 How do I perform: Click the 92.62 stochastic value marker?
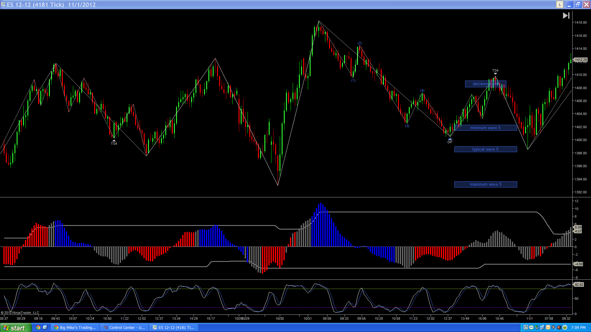[x=579, y=285]
